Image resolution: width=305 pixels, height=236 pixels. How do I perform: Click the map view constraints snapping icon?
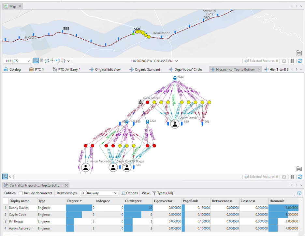click(x=36, y=61)
